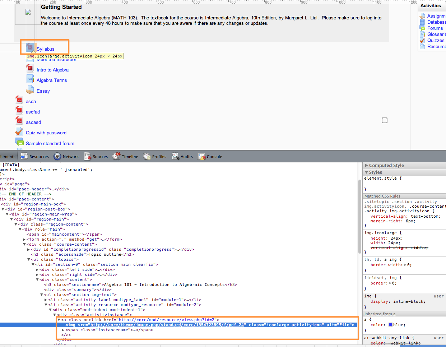Image resolution: width=446 pixels, height=347 pixels.
Task: Click the element.style rule block
Action: (x=404, y=184)
